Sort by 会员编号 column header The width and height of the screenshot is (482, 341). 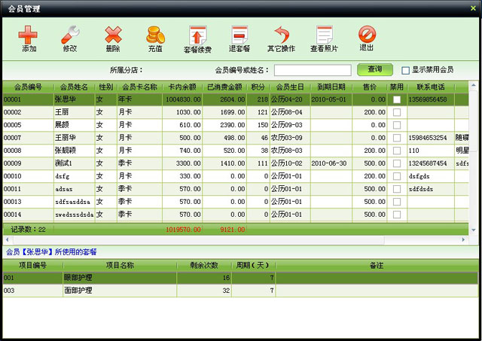click(x=27, y=87)
